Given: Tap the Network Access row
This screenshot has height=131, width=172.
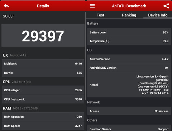Looking at the screenshot, I should (129, 111).
